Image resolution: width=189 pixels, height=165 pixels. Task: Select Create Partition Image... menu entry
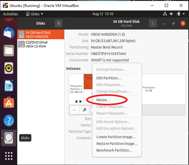point(116,137)
